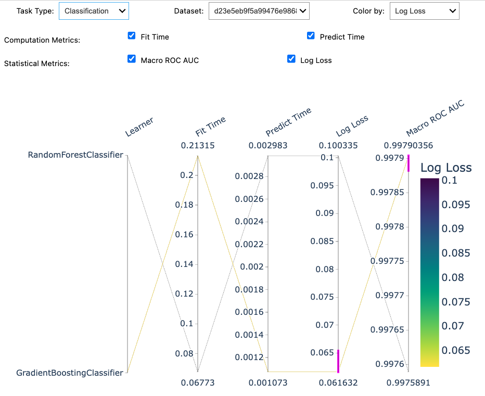Open the Color by dropdown
The image size is (485, 396).
[424, 10]
